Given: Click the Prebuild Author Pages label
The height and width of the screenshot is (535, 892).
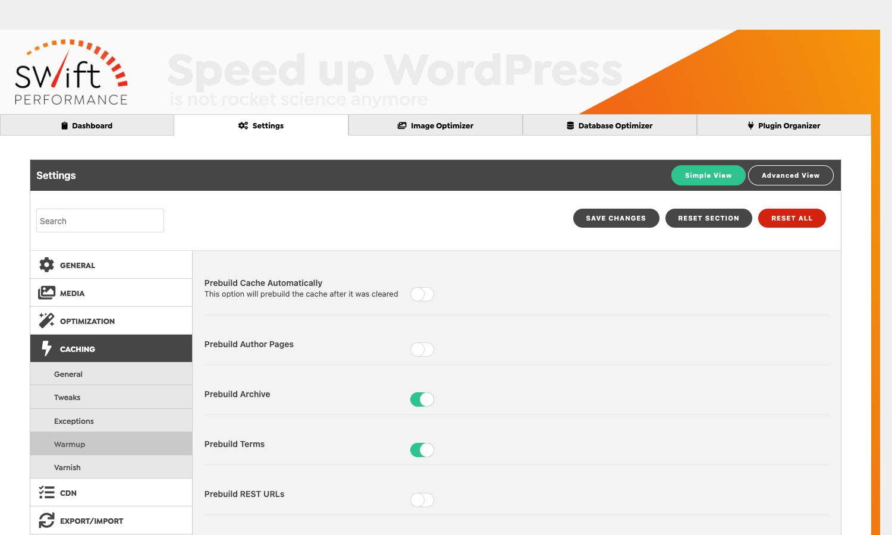Looking at the screenshot, I should point(249,344).
